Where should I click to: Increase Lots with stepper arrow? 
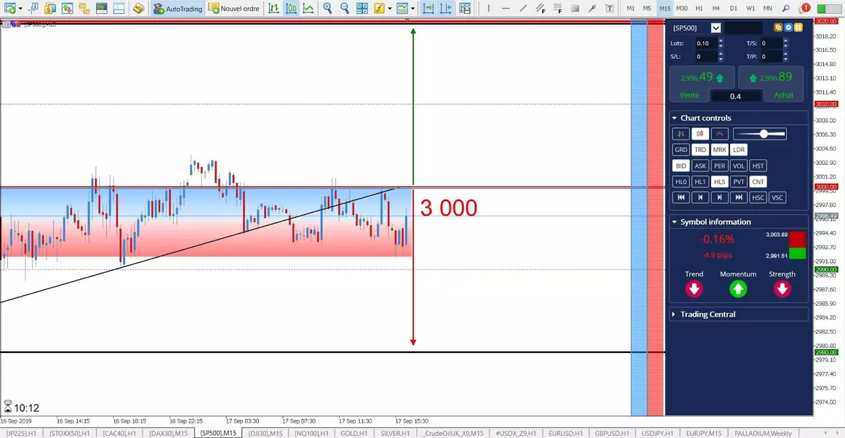click(x=720, y=41)
